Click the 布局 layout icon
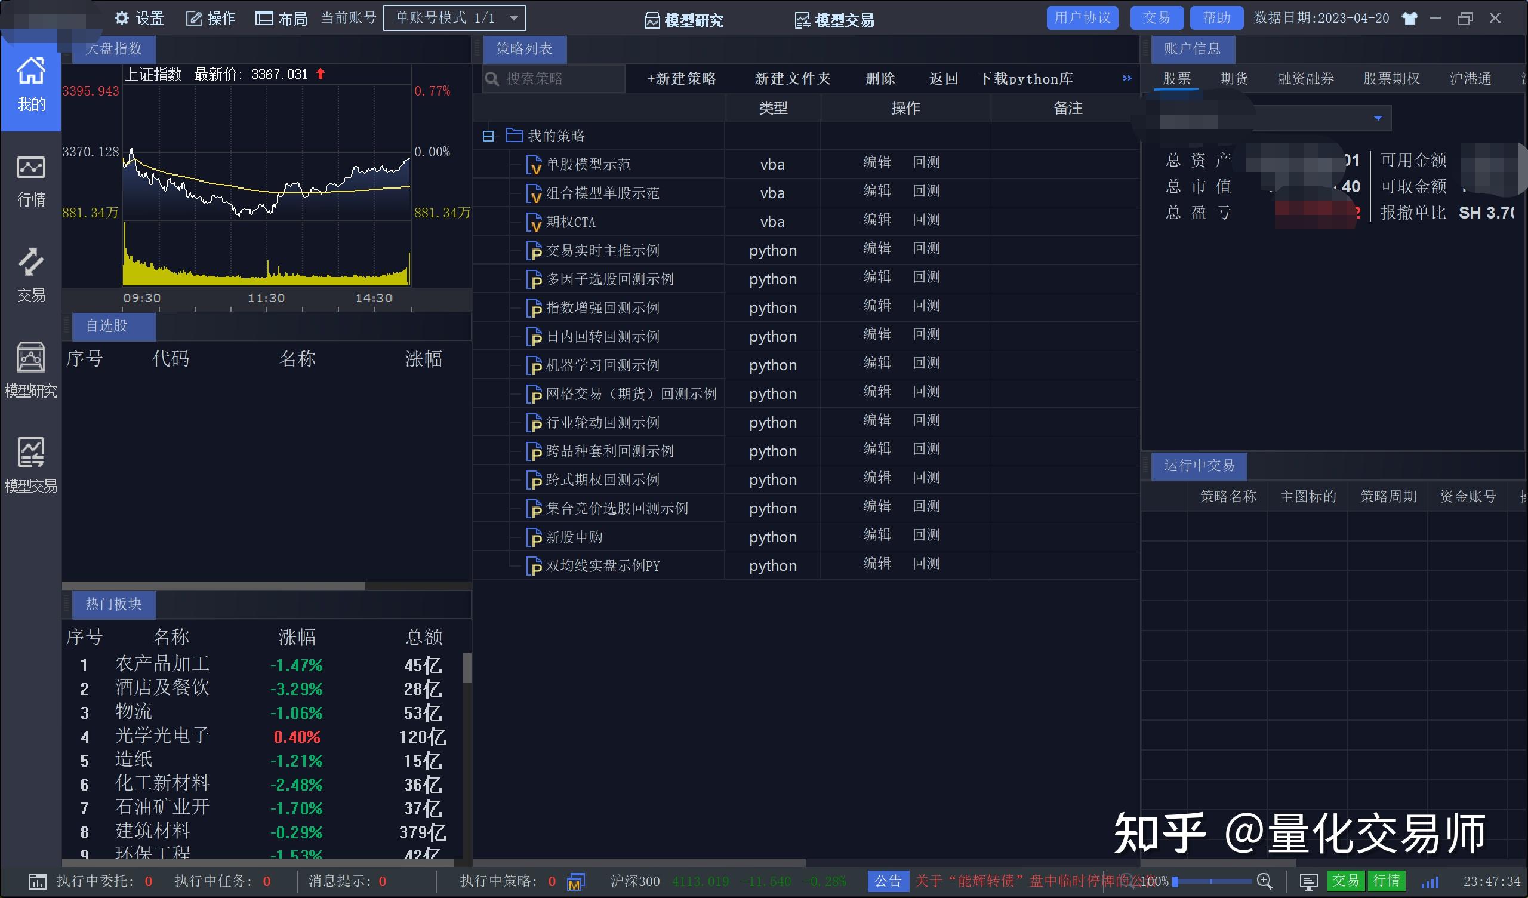This screenshot has height=898, width=1528. [264, 17]
